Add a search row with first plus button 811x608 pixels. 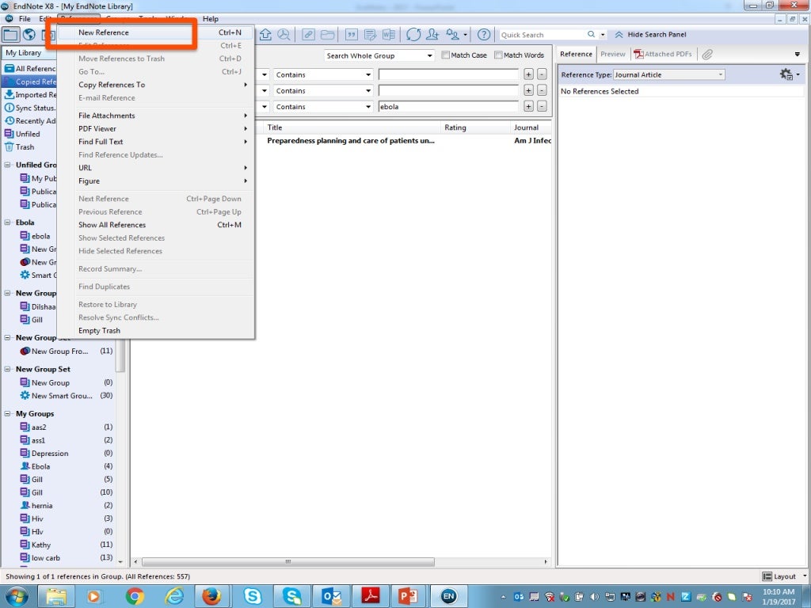(x=528, y=75)
